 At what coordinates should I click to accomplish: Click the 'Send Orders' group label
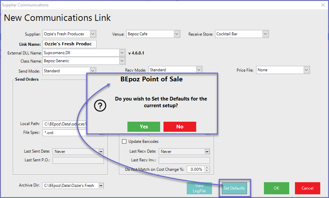pos(27,79)
